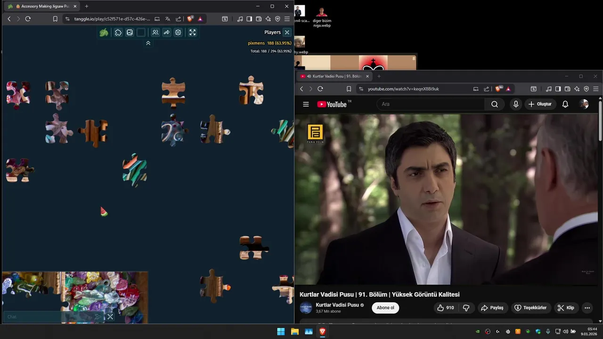Like the video with 910 likes
The width and height of the screenshot is (603, 339).
(x=445, y=308)
